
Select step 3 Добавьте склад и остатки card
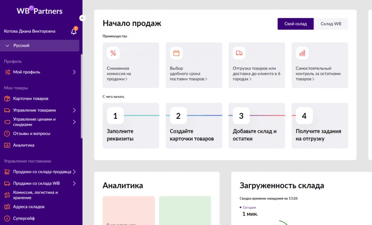257,126
